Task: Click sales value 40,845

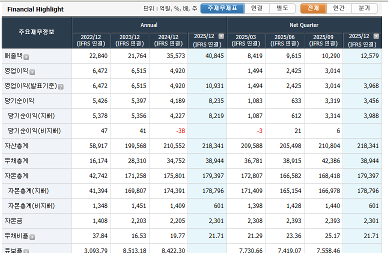Action: tap(214, 56)
